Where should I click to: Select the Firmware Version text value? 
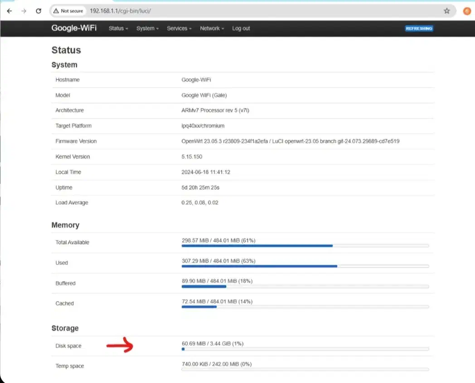[x=290, y=141]
